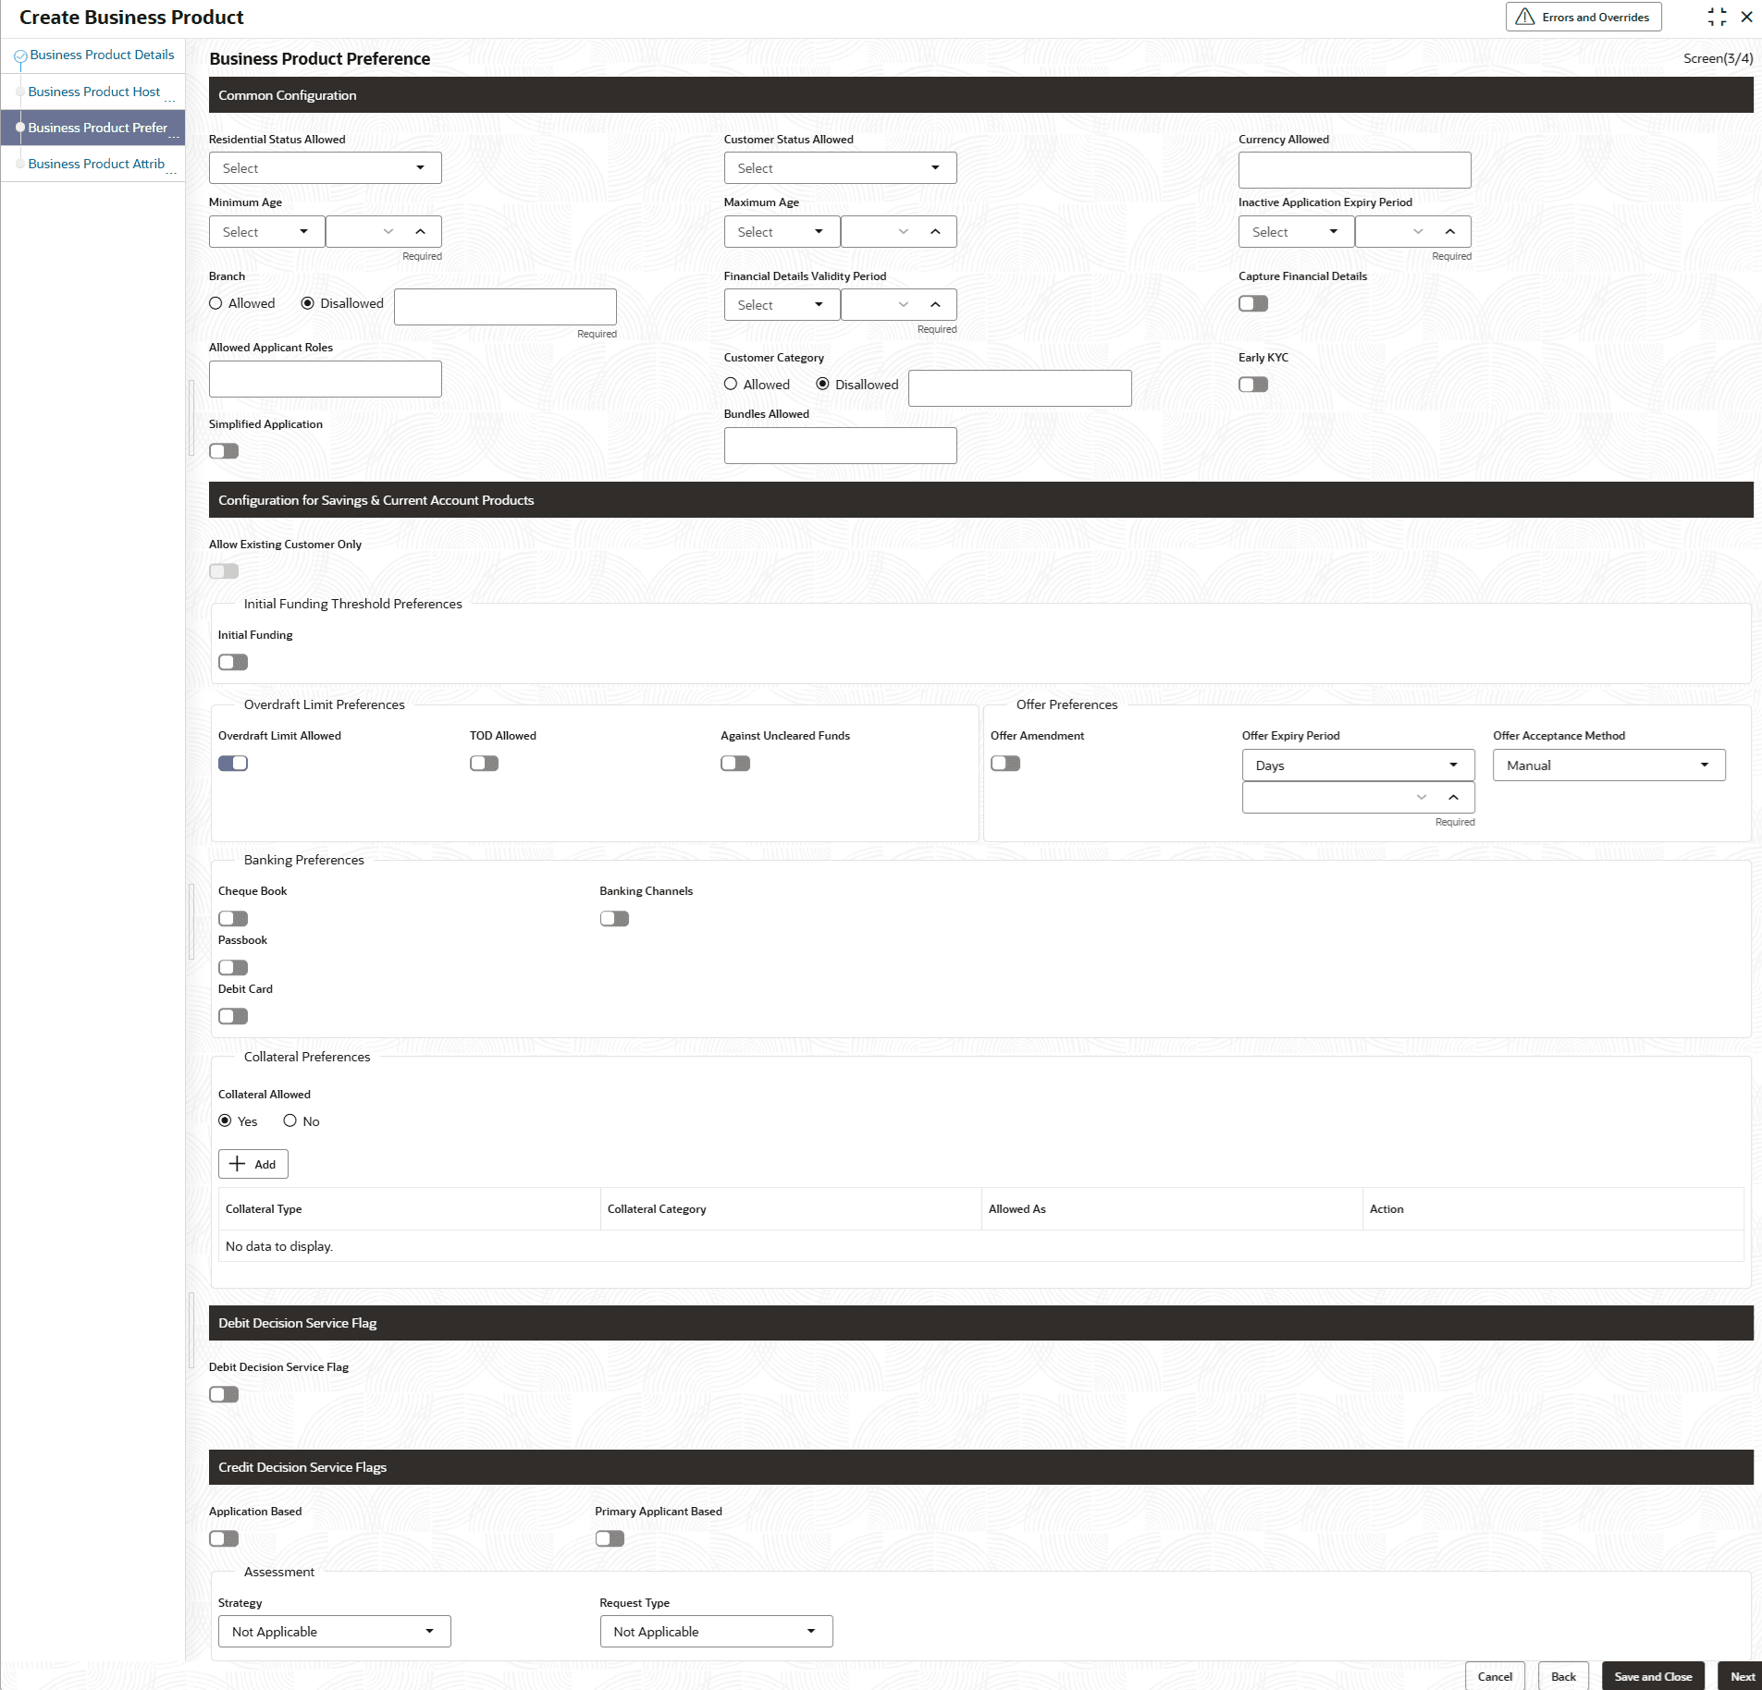Open the Request Type dropdown

716,1632
